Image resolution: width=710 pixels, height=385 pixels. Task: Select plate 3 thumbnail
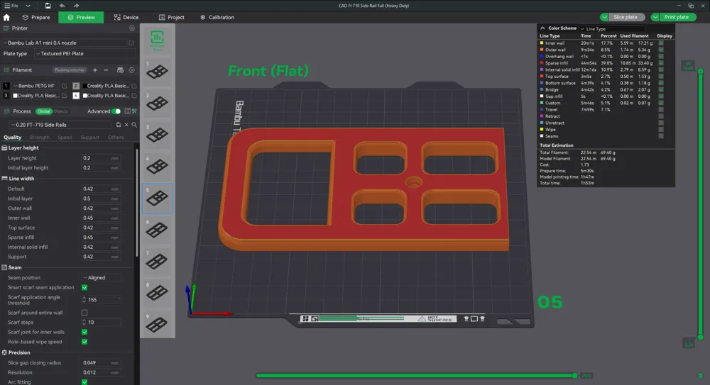click(157, 135)
